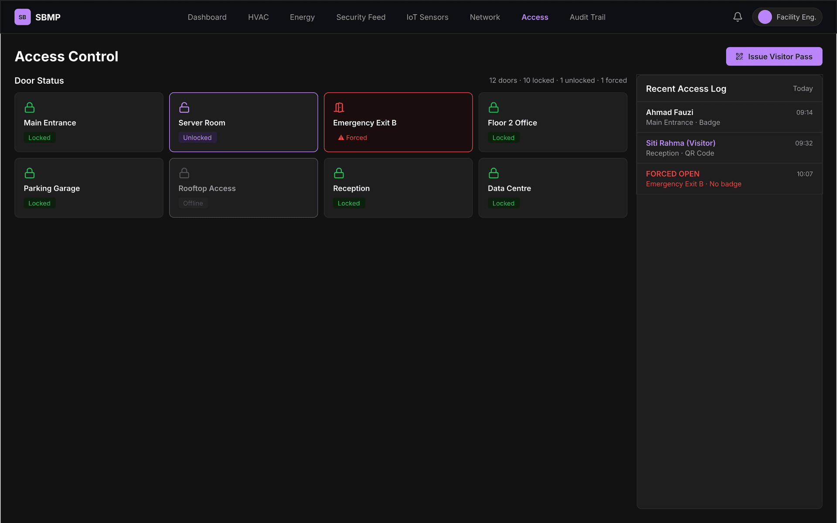Open the IoT Sensors page
Screen dimensions: 837x523
pos(427,17)
